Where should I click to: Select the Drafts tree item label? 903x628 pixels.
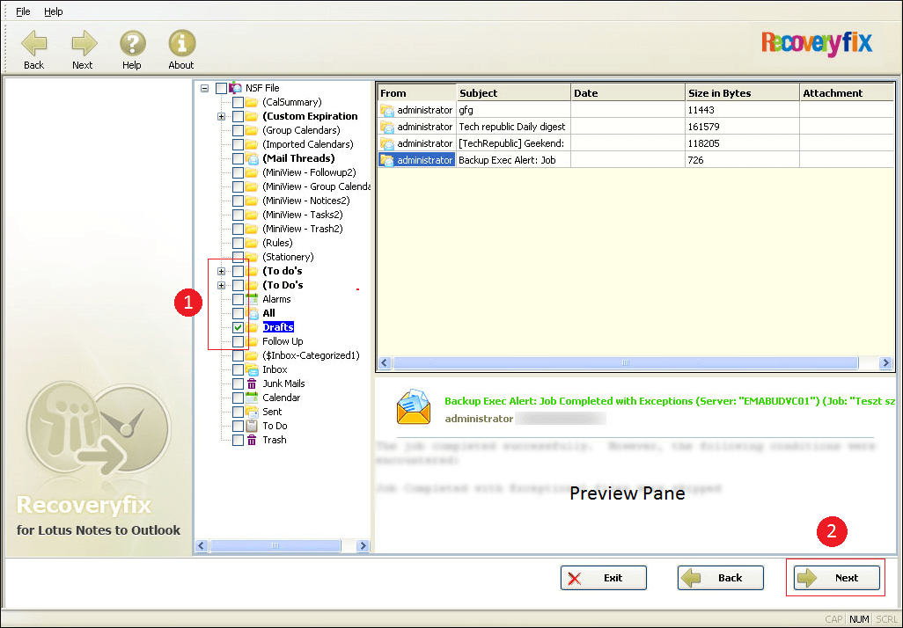coord(278,327)
